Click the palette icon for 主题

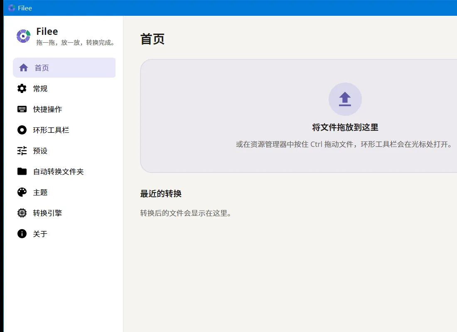[22, 192]
